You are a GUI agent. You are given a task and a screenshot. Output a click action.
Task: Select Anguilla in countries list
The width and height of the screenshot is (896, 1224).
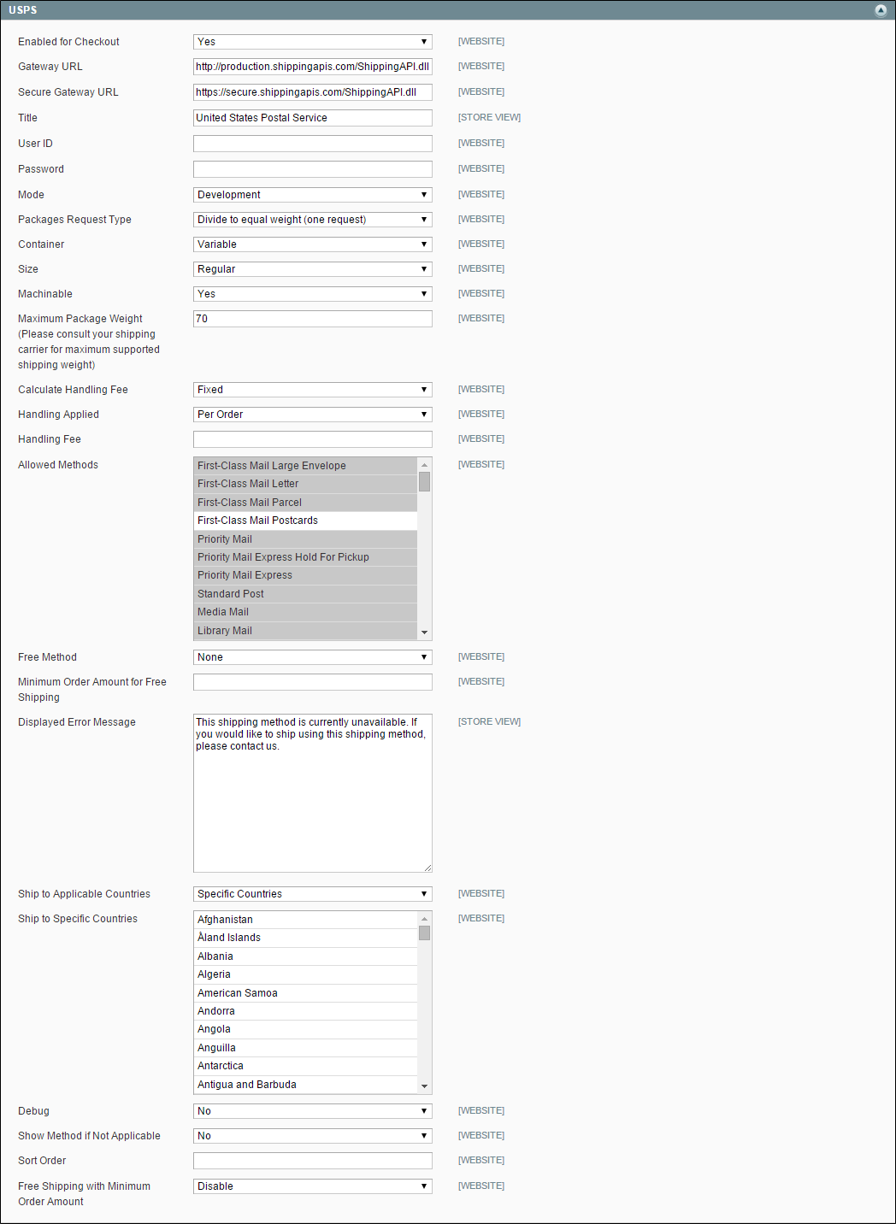coord(306,1048)
